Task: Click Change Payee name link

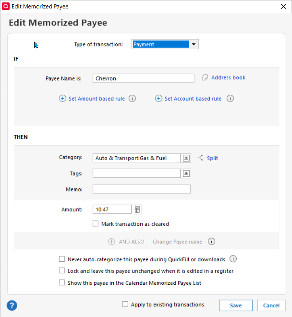Action: click(x=177, y=242)
